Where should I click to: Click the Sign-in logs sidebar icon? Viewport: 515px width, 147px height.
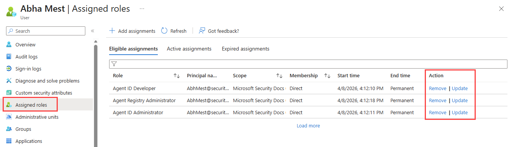(9, 69)
